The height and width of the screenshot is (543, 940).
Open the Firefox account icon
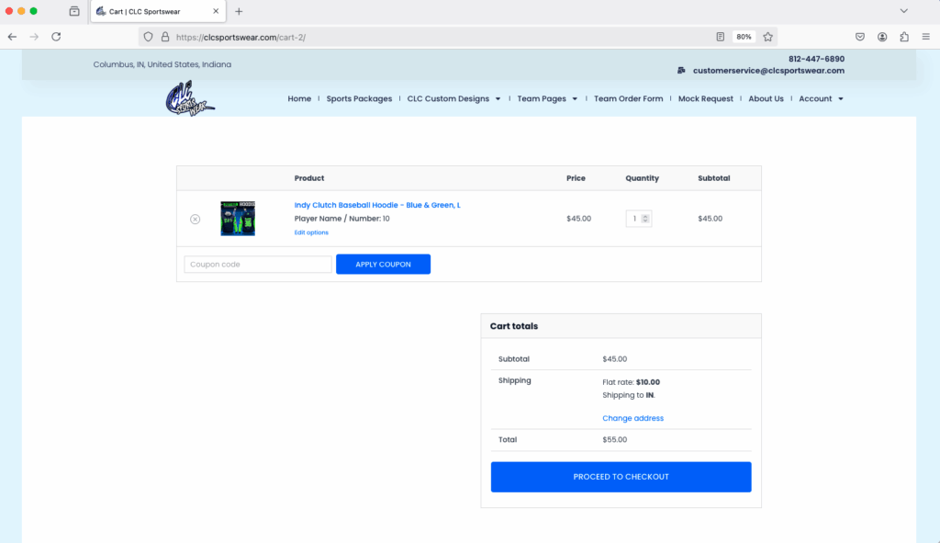882,37
